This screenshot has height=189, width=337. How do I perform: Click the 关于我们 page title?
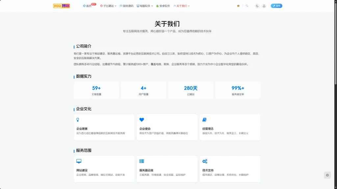[167, 24]
